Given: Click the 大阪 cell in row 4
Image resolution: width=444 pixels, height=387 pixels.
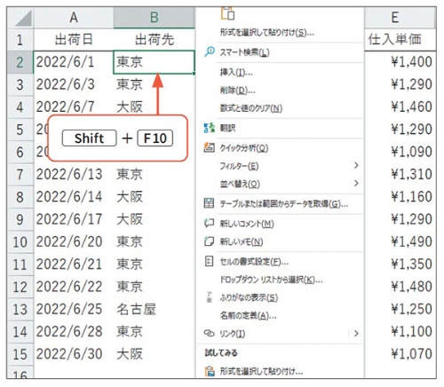Looking at the screenshot, I should 154,107.
